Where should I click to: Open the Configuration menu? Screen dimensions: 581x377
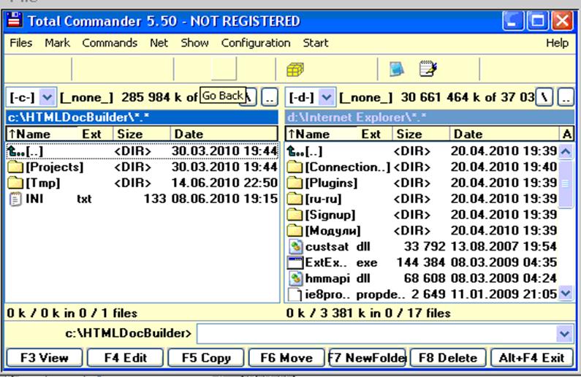(256, 43)
